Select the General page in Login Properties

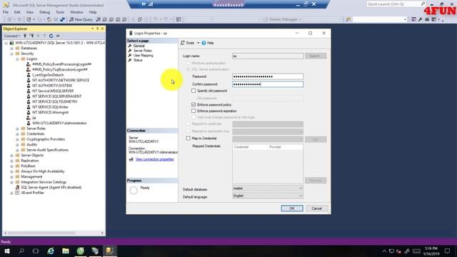click(139, 46)
